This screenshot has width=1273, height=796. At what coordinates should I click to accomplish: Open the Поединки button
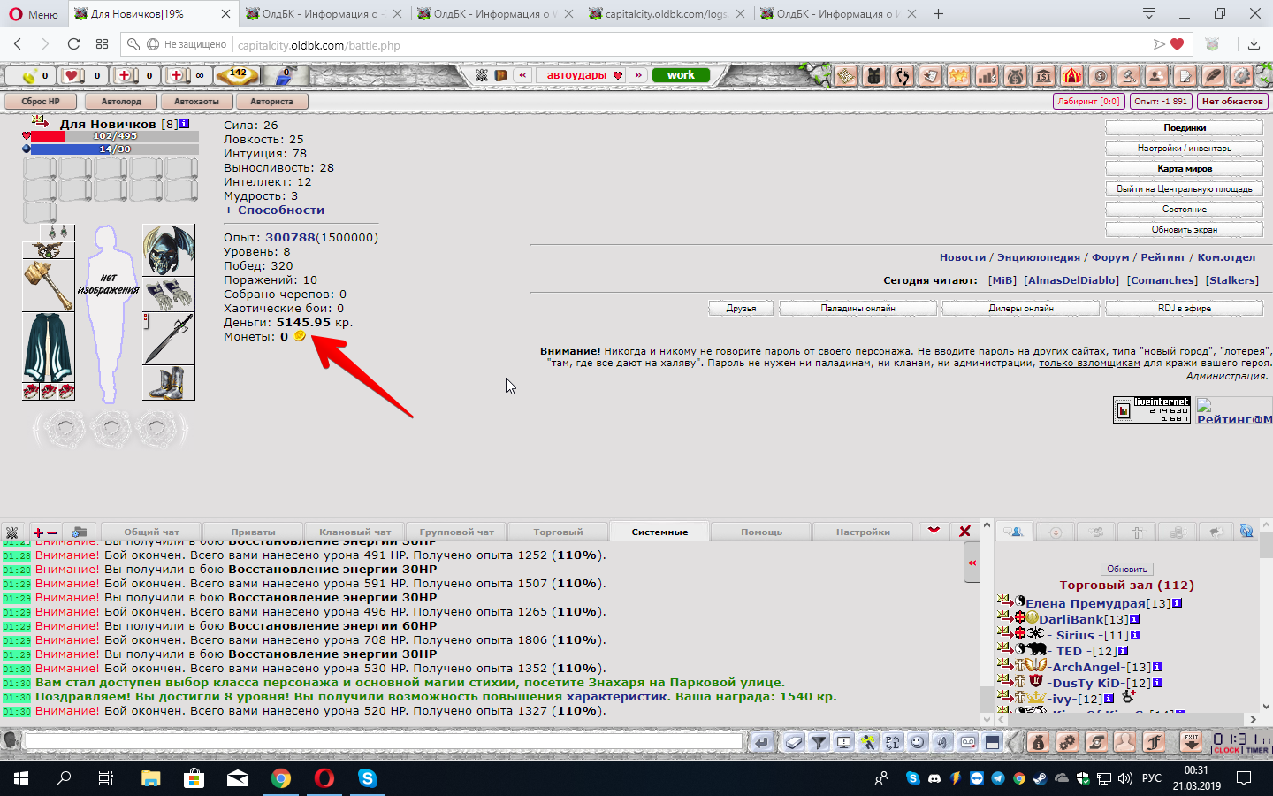(x=1185, y=128)
